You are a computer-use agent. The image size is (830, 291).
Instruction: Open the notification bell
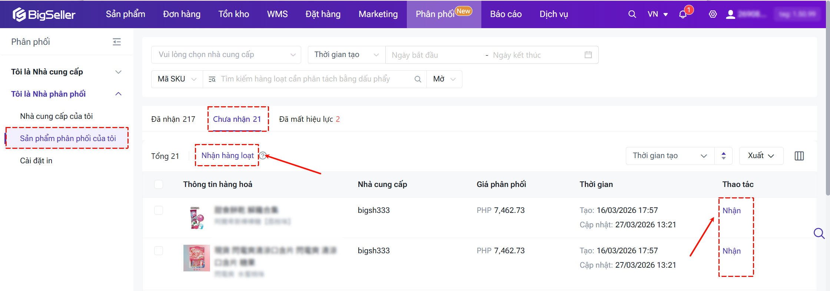click(683, 14)
